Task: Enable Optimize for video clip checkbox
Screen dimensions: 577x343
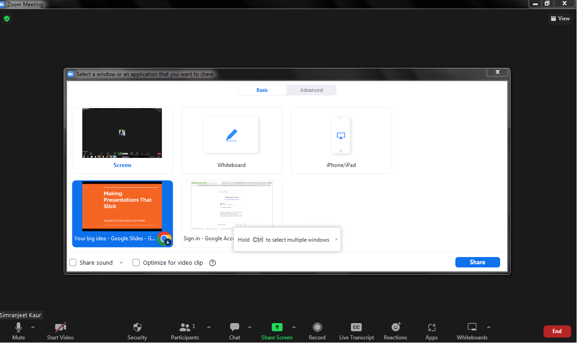Action: pyautogui.click(x=136, y=262)
